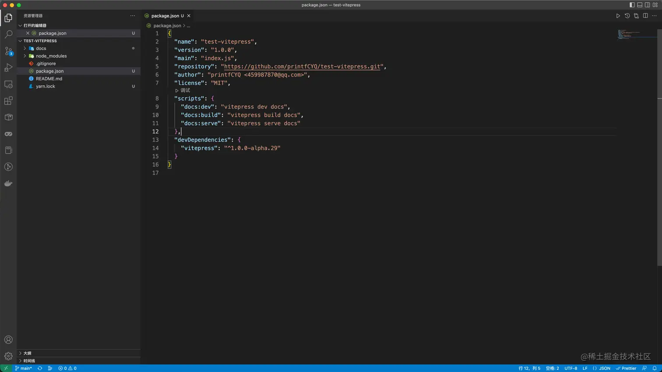The image size is (662, 372).
Task: Change indentation spaces 2 setting
Action: point(552,368)
